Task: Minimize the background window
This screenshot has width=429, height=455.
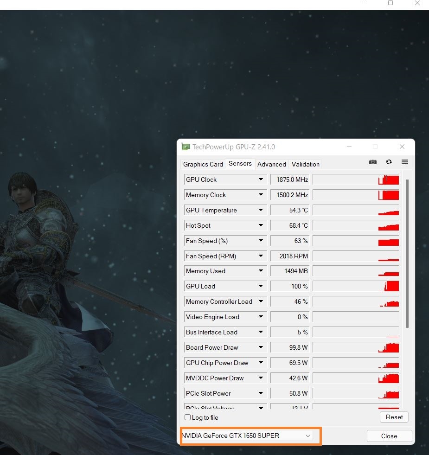Action: click(x=365, y=3)
